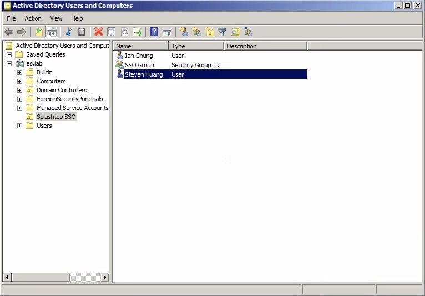This screenshot has width=425, height=296.
Task: Sort by the Description column header
Action: 266,46
